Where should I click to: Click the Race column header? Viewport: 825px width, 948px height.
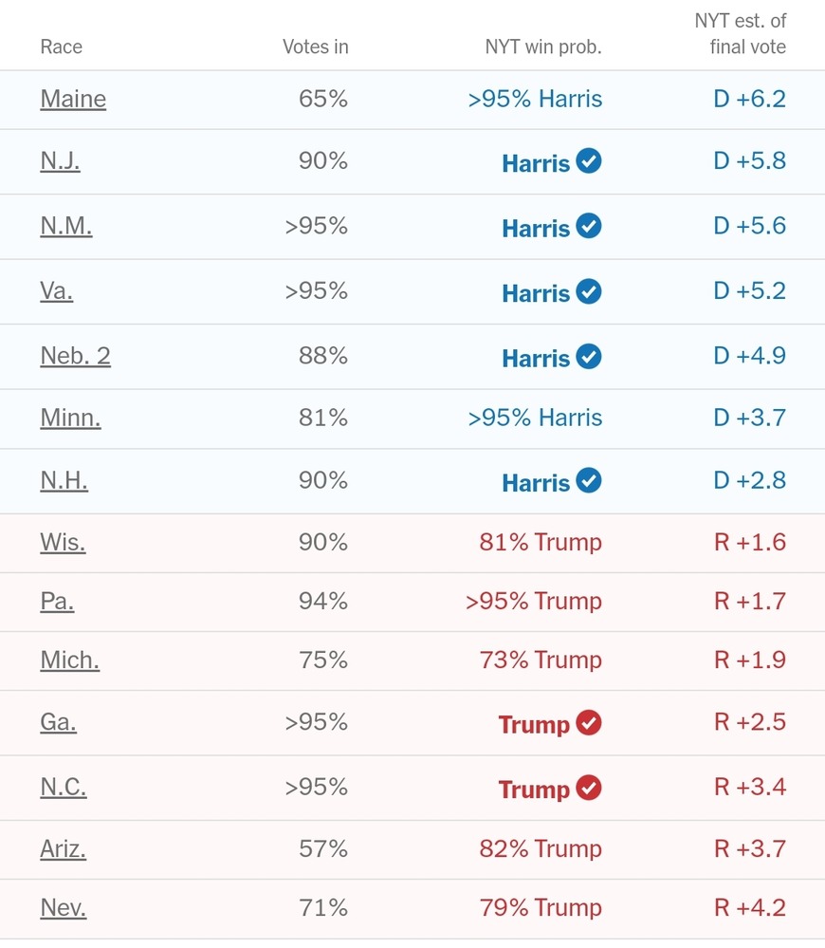point(62,46)
